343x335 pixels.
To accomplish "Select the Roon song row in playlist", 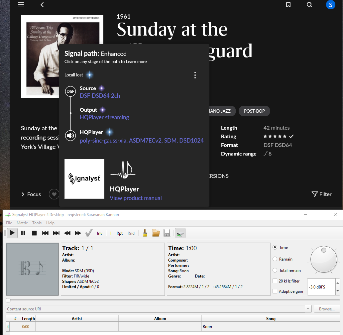I will pyautogui.click(x=173, y=327).
